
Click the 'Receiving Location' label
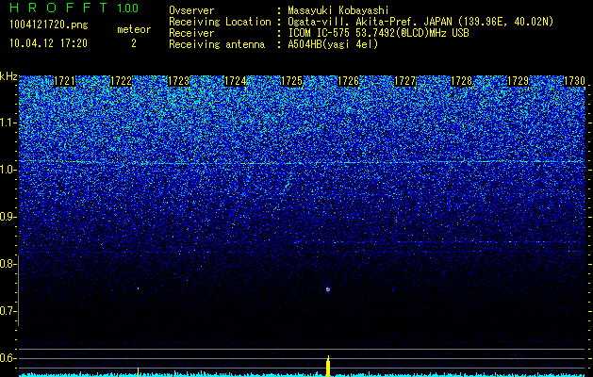(220, 22)
